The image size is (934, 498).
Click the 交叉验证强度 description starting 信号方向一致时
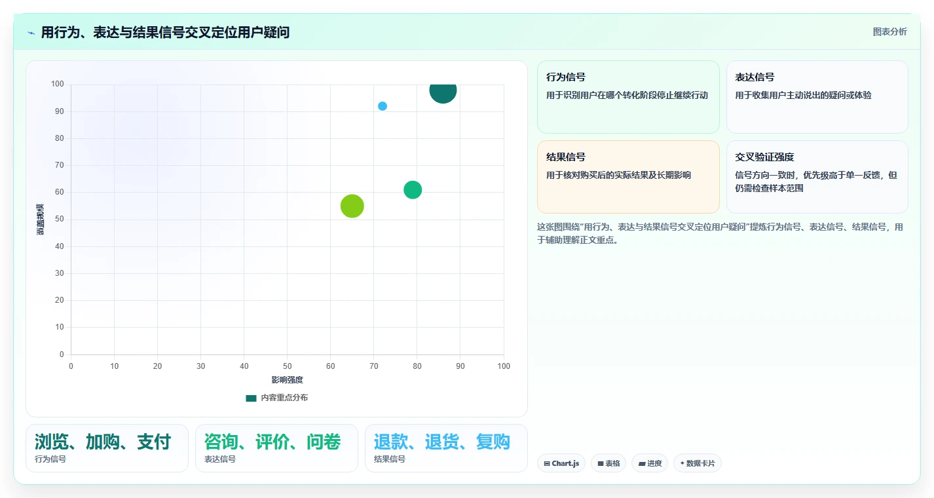coord(816,182)
